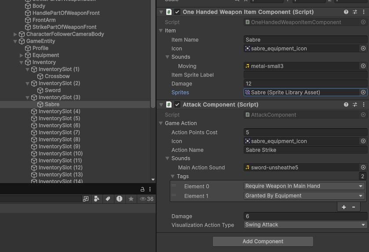This screenshot has height=252, width=369.
Task: Open object picker for Moving sound field
Action: [363, 66]
